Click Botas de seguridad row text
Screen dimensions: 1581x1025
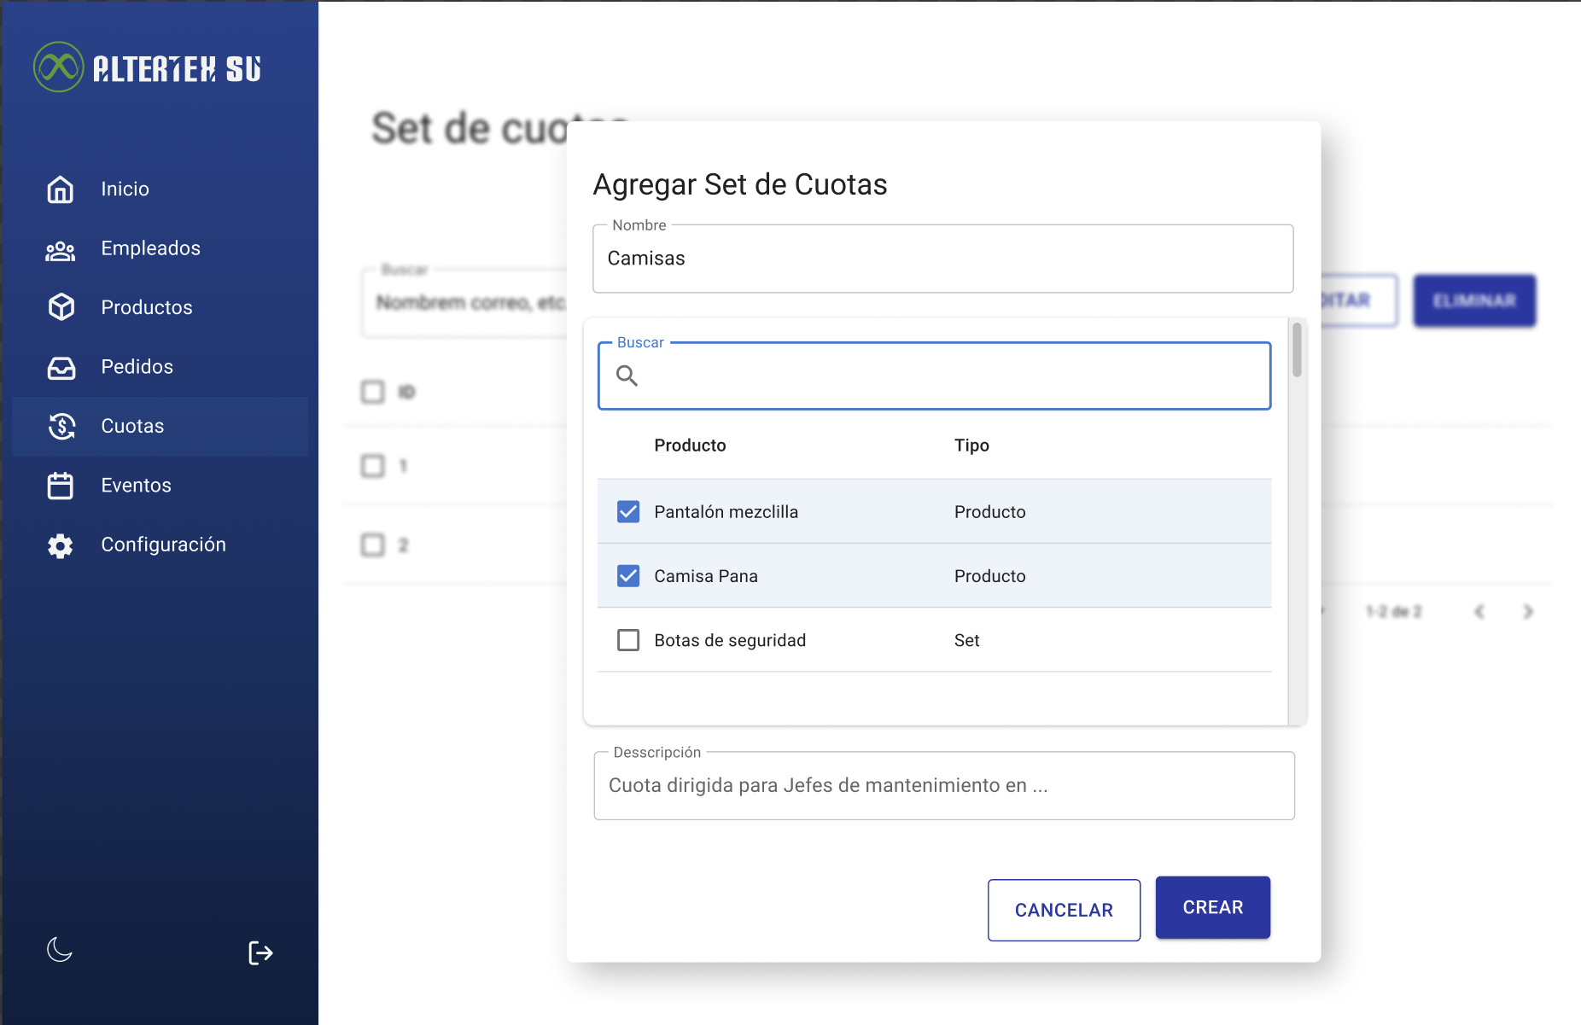730,640
